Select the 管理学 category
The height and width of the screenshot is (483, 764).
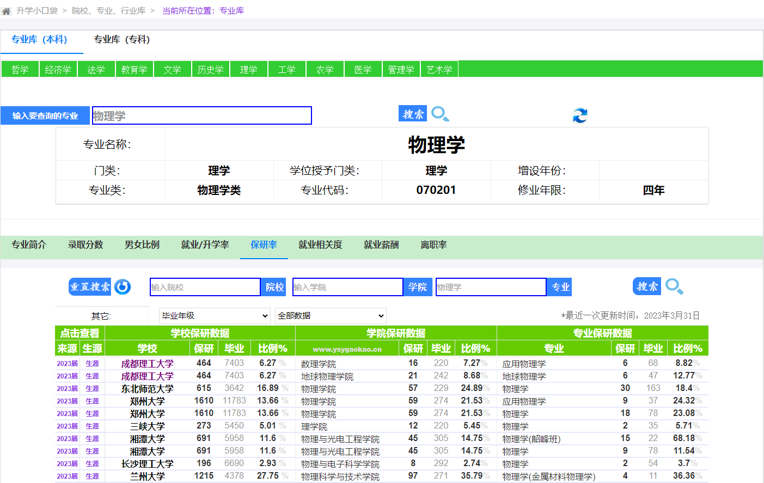click(401, 70)
